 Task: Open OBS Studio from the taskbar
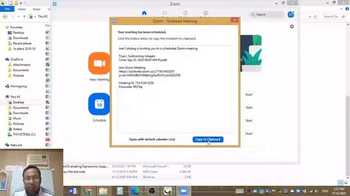(152, 191)
